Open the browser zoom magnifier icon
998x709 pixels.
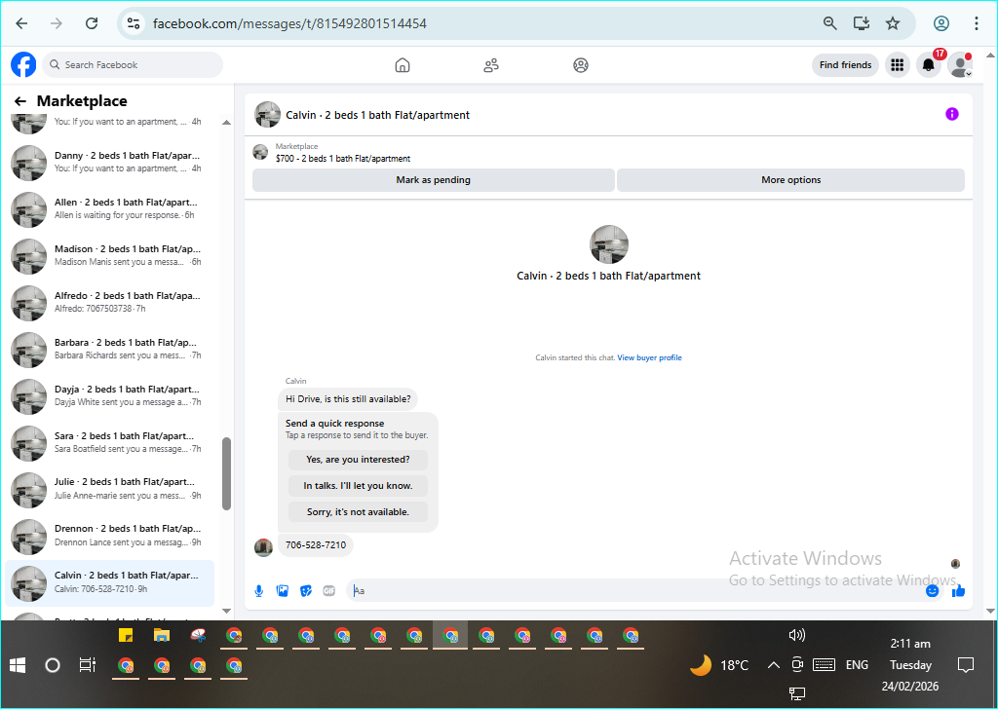[x=830, y=23]
